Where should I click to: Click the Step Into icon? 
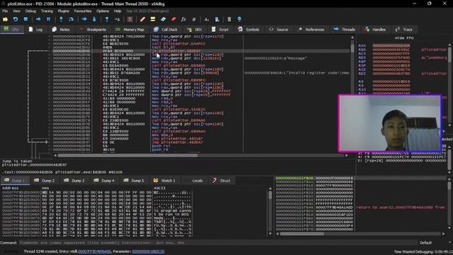61,19
